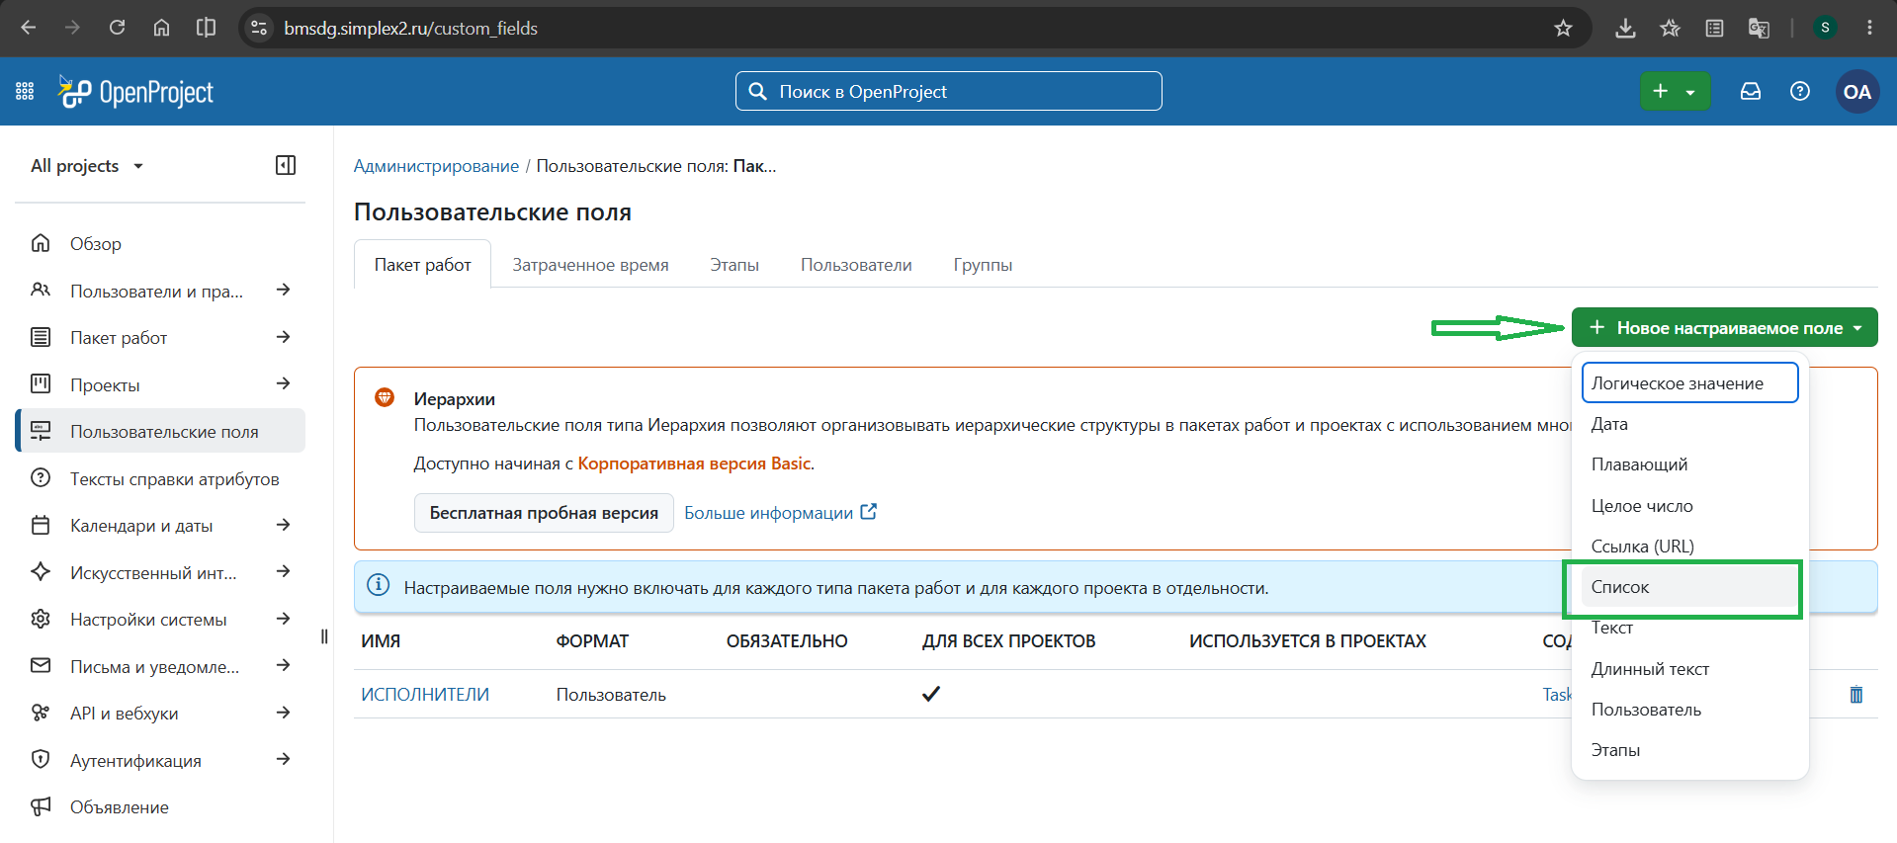Expand the All projects dropdown
This screenshot has width=1897, height=843.
point(87,166)
